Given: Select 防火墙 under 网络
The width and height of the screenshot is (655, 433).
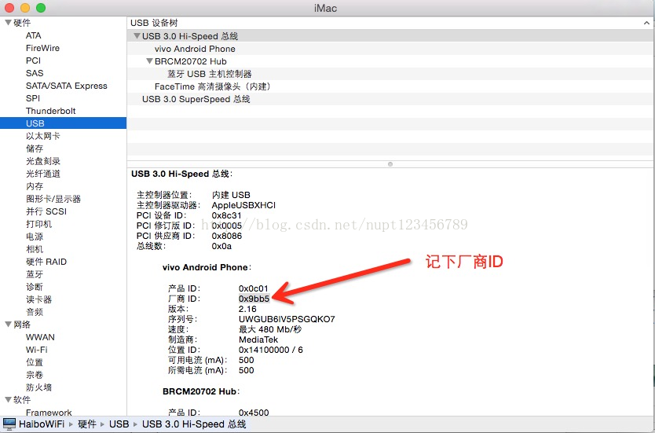Looking at the screenshot, I should tap(38, 387).
